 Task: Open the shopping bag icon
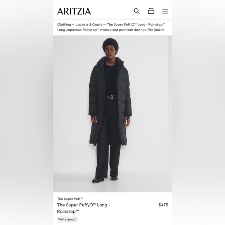pos(151,11)
